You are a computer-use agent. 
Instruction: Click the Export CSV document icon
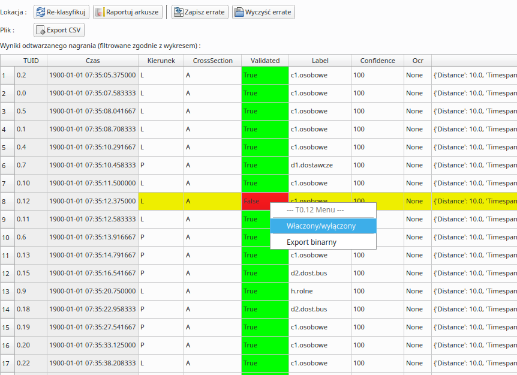40,30
